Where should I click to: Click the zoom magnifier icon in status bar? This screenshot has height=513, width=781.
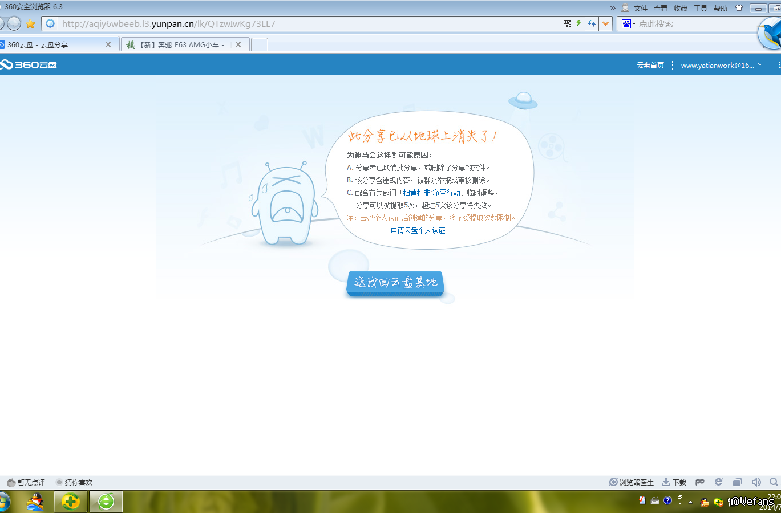click(774, 482)
